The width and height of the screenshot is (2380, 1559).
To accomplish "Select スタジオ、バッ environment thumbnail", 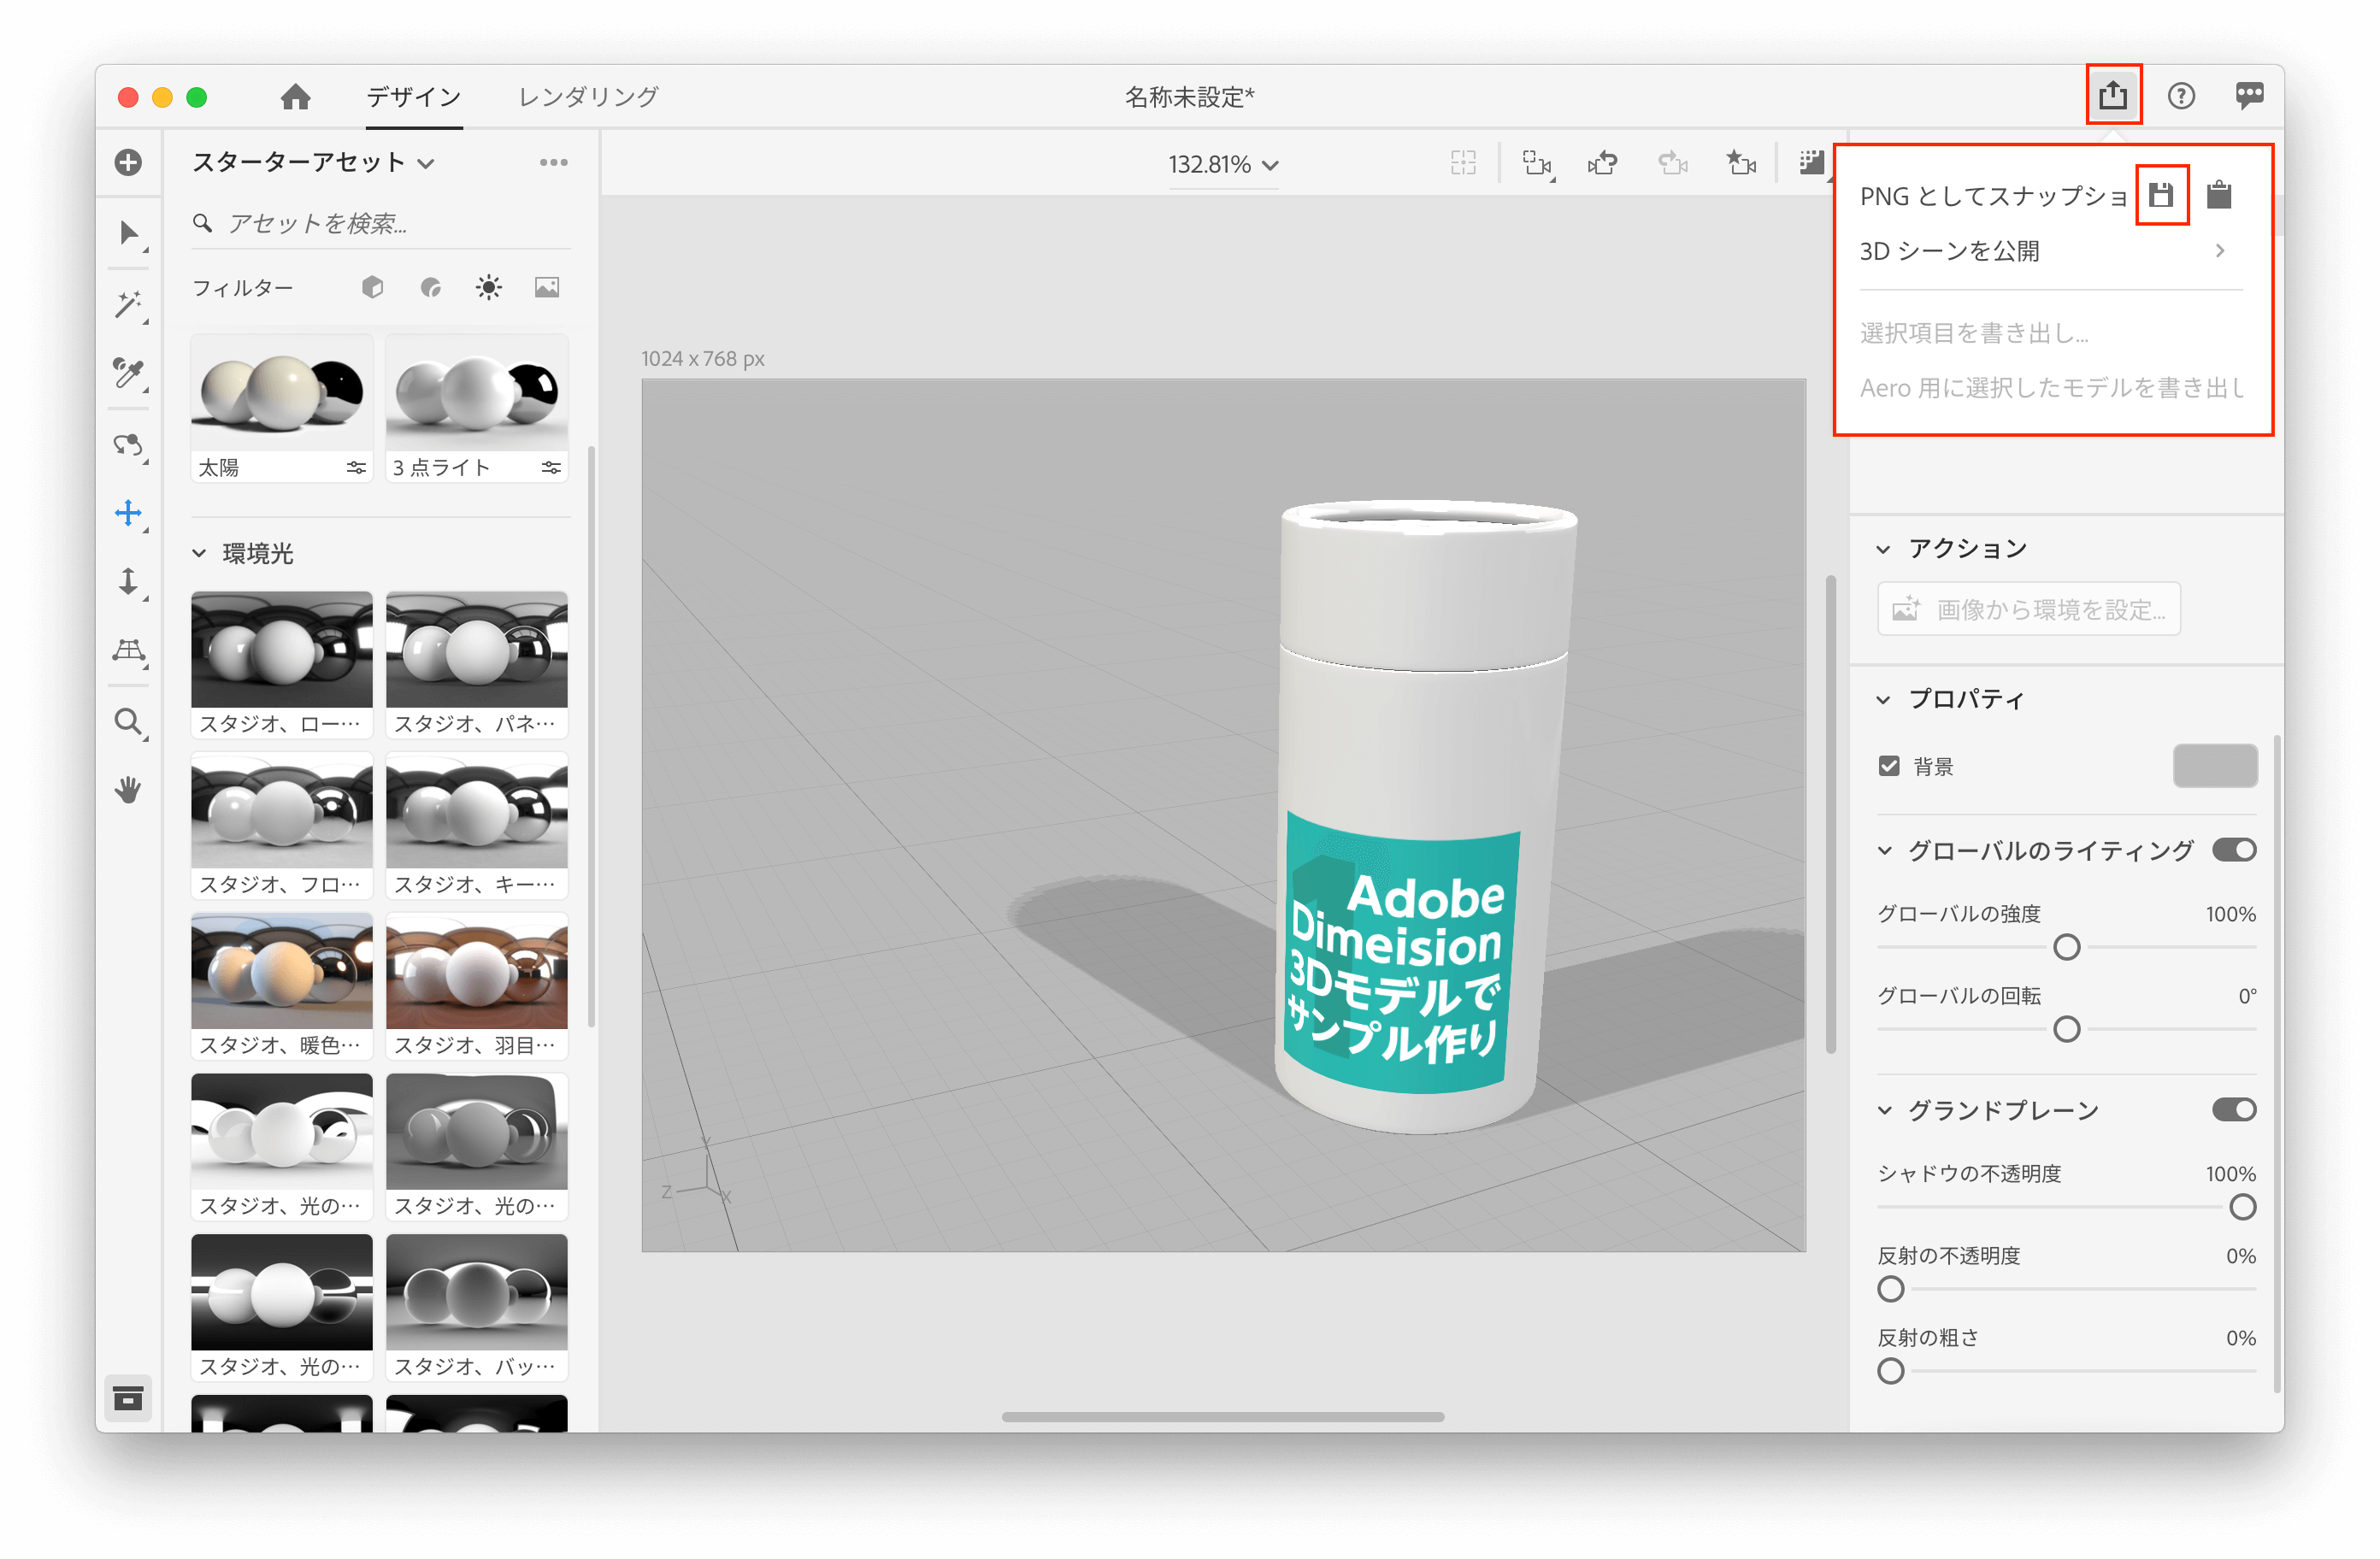I will (x=476, y=1292).
